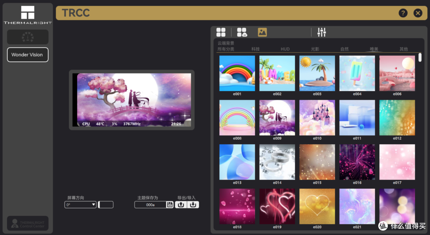Image resolution: width=430 pixels, height=235 pixels.
Task: Choose the e004 popsicle thumbnail
Action: click(x=357, y=74)
